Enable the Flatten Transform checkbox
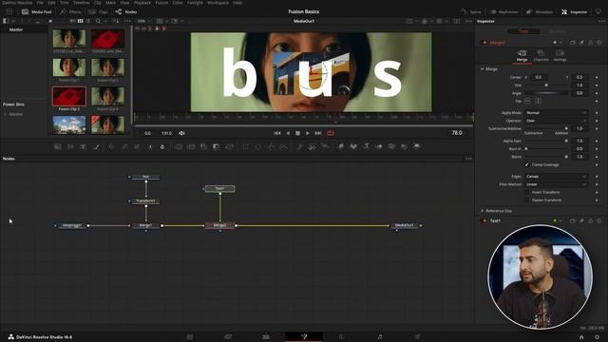This screenshot has width=608, height=342. [526, 200]
